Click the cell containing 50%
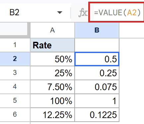The height and width of the screenshot is (124, 144). point(52,59)
